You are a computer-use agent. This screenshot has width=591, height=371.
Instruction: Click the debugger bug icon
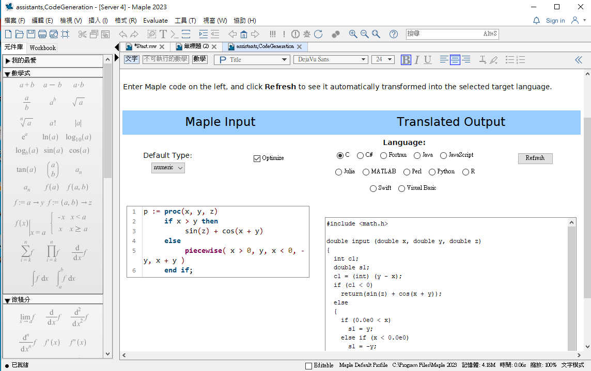[x=307, y=34]
